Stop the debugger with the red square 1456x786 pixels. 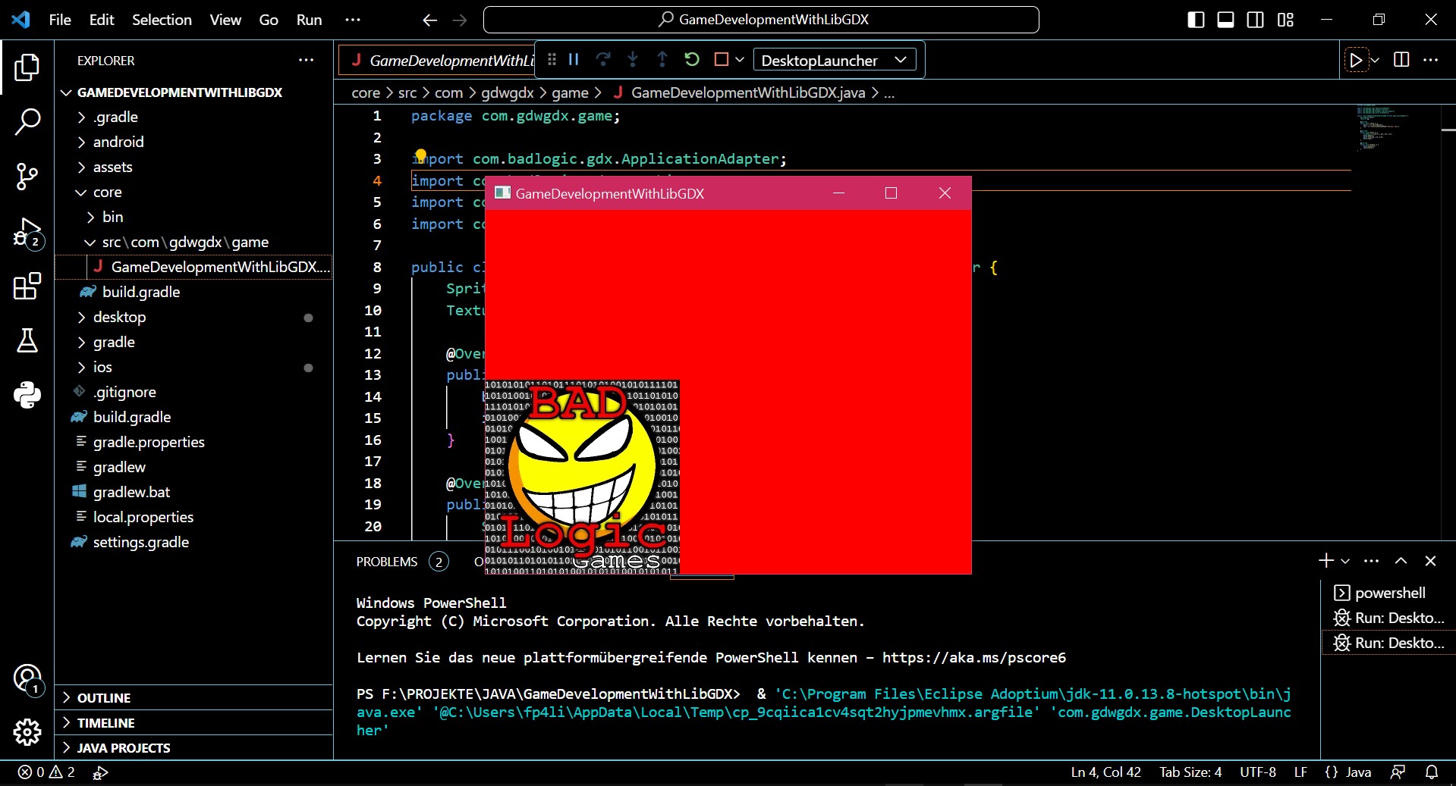pyautogui.click(x=721, y=59)
